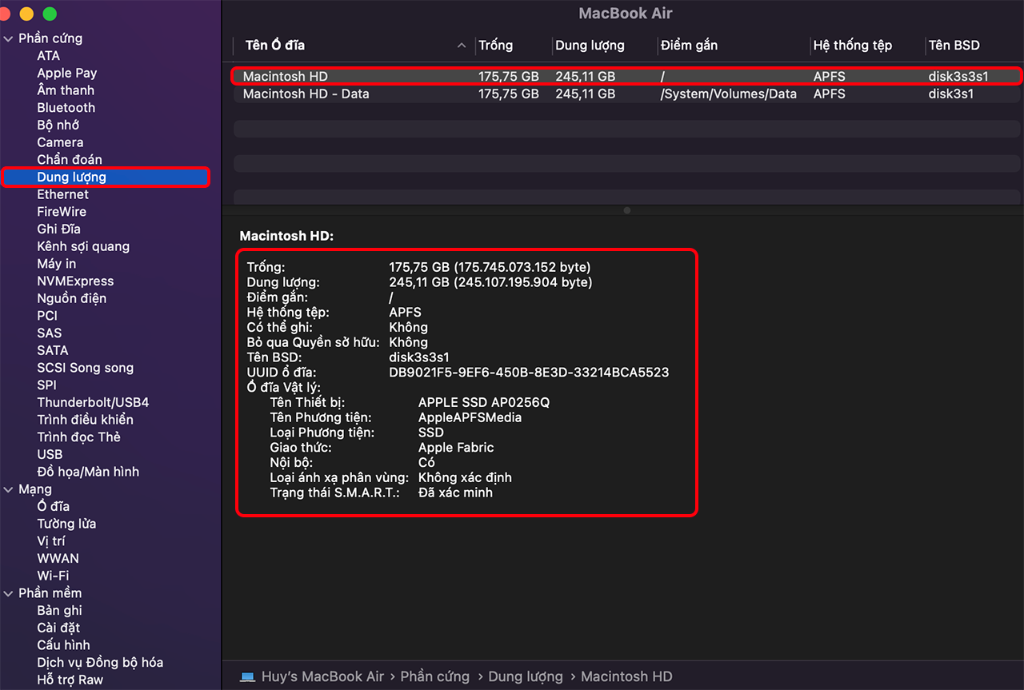
Task: Select the Macintosh HD volume row
Action: 627,77
